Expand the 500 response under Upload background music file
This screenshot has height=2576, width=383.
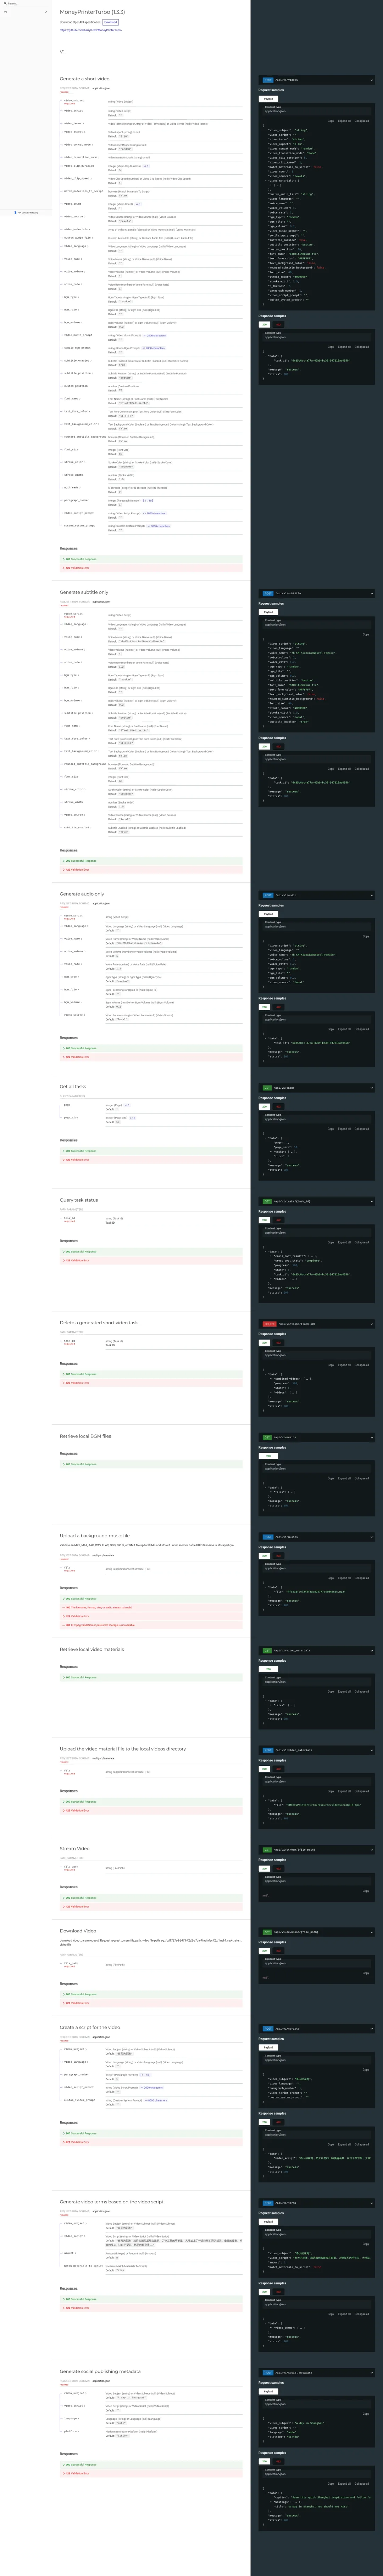[151, 1625]
